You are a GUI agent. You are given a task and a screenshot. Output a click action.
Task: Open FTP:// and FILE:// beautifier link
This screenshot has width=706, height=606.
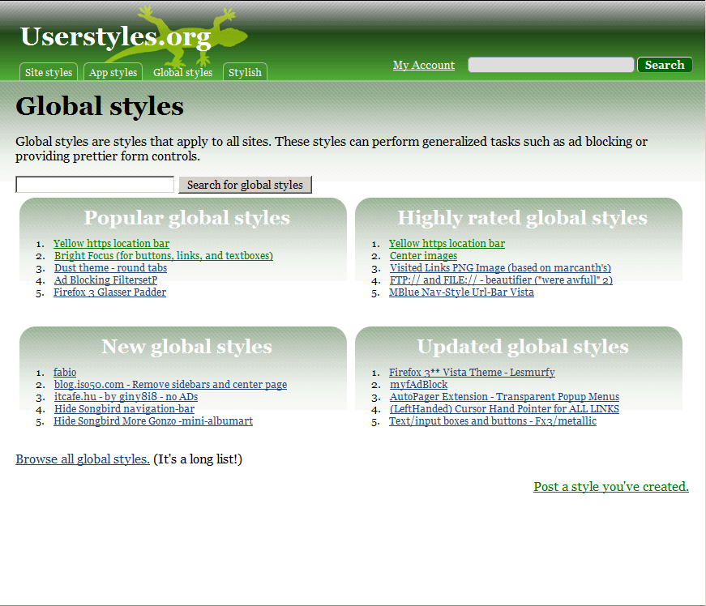click(x=501, y=280)
